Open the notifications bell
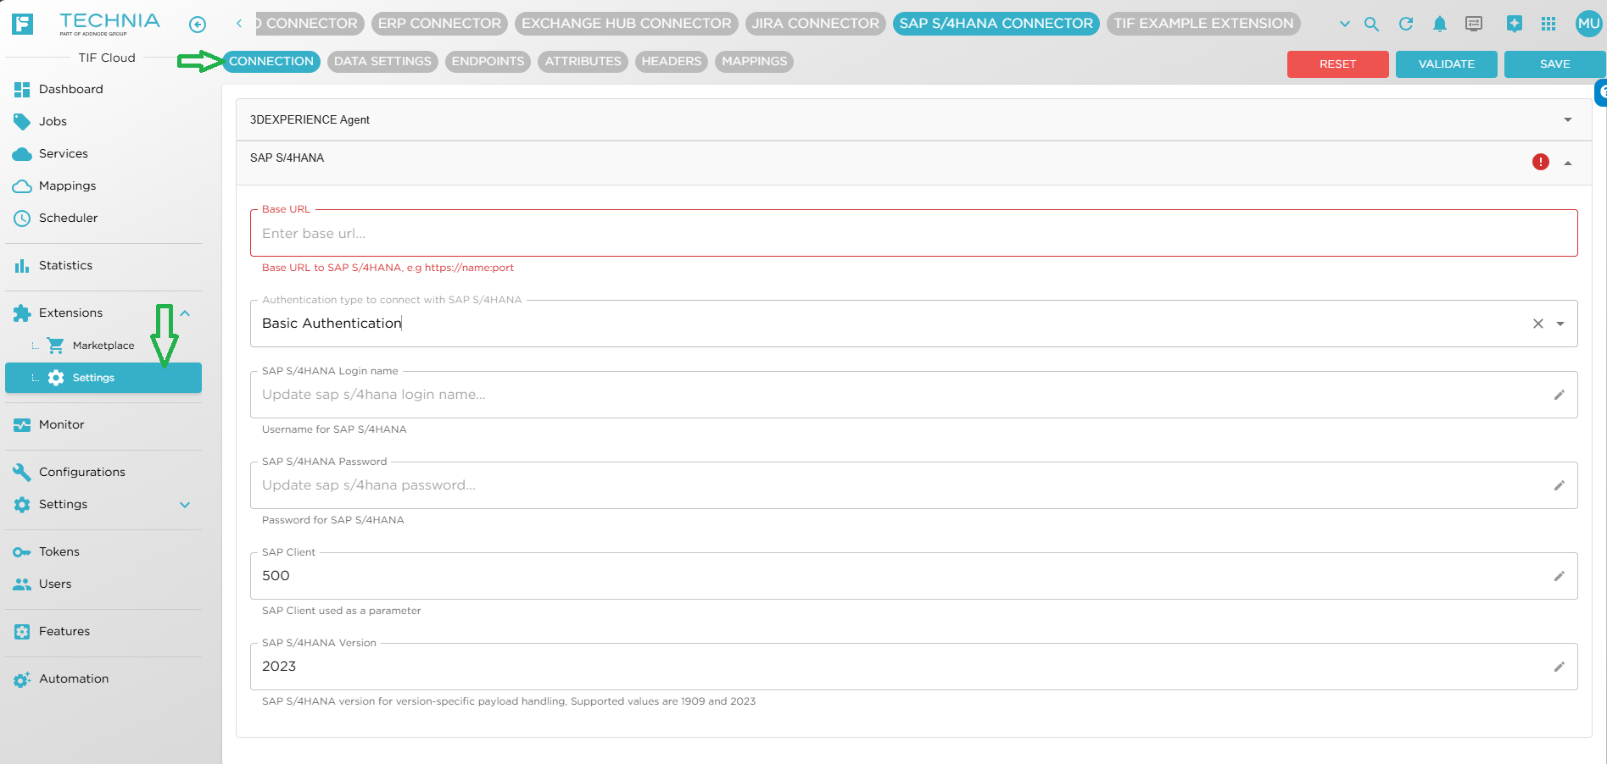1607x764 pixels. (1440, 25)
